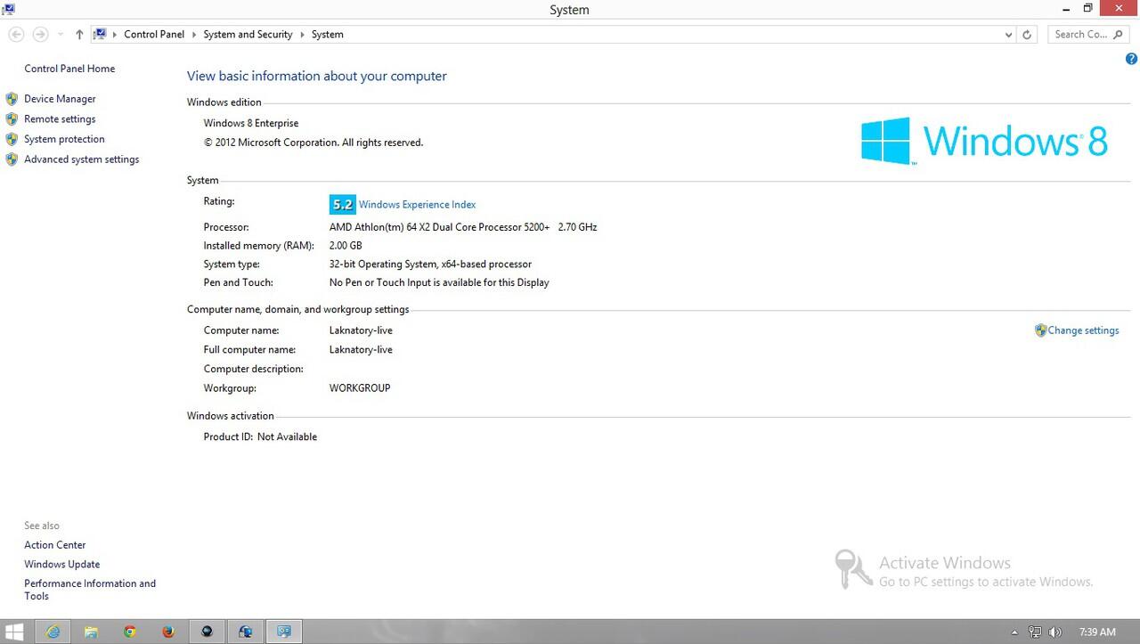Click the shield icon beside Device Manager
The width and height of the screenshot is (1140, 644).
[x=12, y=99]
